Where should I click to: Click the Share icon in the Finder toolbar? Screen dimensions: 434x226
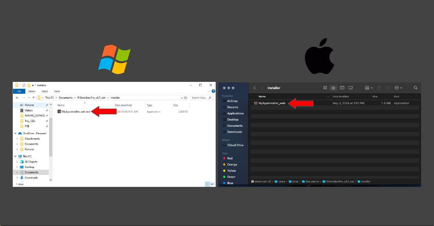(379, 88)
